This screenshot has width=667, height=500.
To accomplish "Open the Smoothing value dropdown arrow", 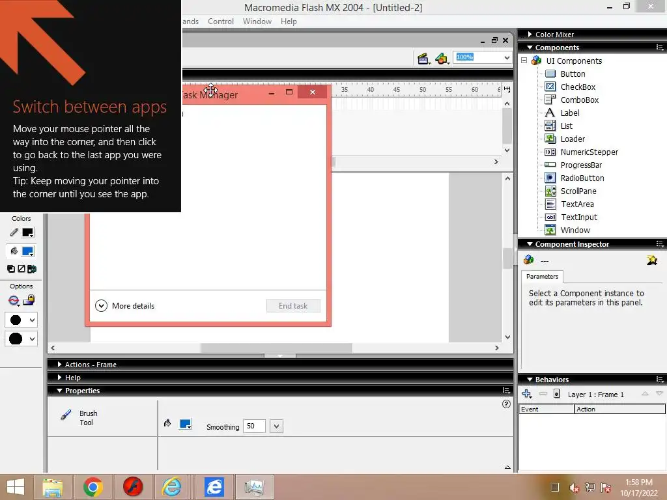I will [x=276, y=426].
